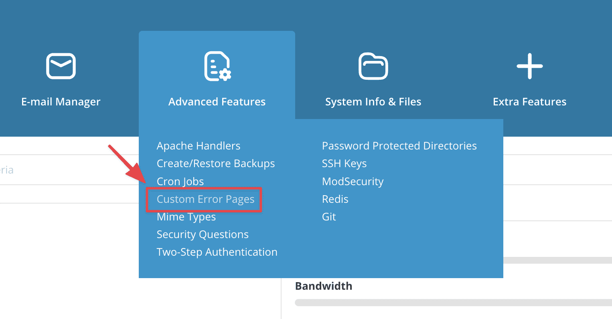
Task: Select Apache Handlers
Action: pos(198,145)
